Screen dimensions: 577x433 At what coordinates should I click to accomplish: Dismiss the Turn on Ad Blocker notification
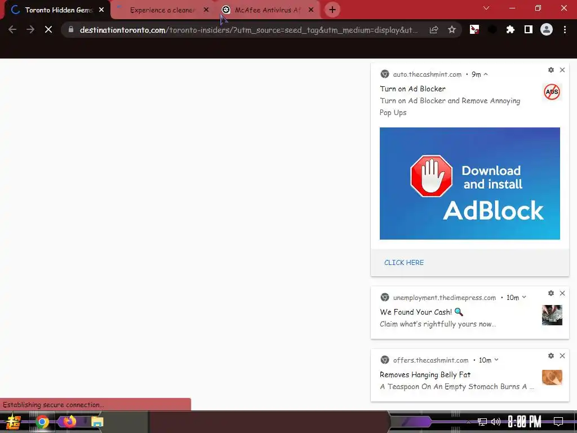[562, 70]
